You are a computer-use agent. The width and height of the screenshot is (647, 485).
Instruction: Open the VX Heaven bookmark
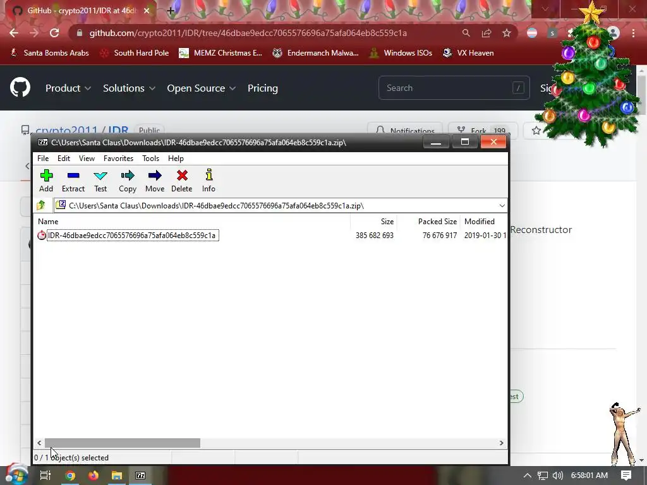click(468, 53)
